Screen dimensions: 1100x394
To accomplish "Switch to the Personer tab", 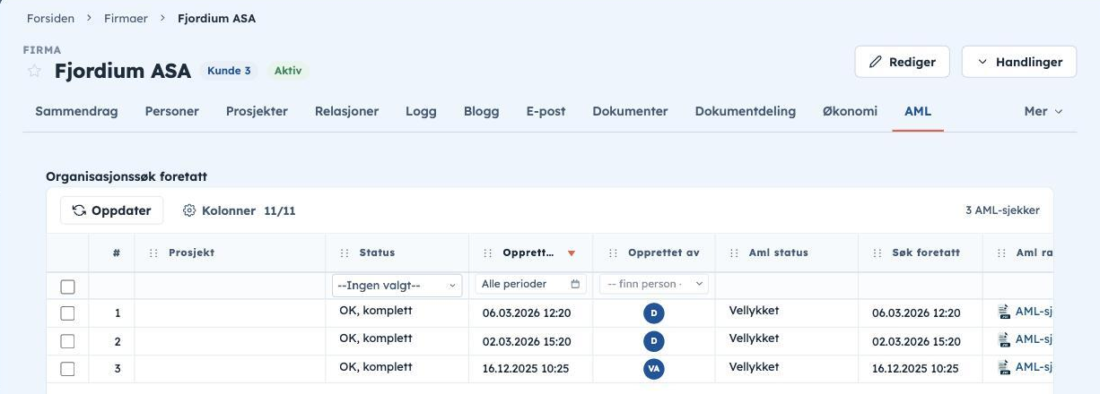I will (172, 111).
